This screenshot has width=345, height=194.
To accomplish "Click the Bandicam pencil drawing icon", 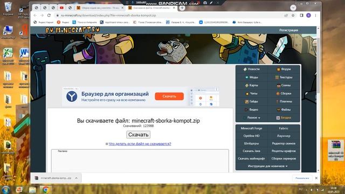I will click(x=211, y=3).
